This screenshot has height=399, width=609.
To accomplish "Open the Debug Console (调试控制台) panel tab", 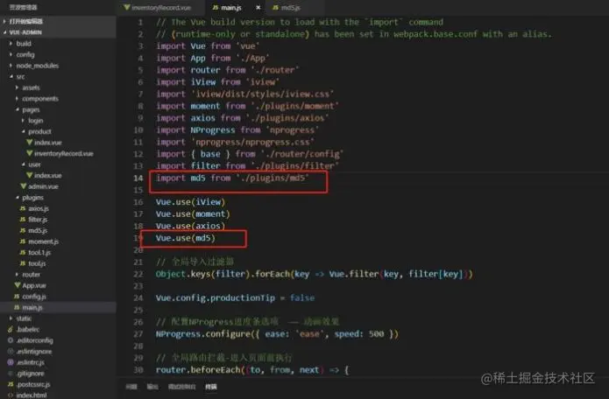I will click(181, 387).
